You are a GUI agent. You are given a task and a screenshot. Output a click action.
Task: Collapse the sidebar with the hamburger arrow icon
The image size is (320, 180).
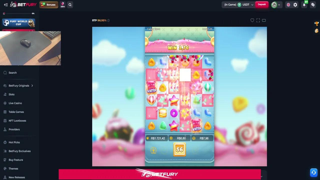click(6, 5)
